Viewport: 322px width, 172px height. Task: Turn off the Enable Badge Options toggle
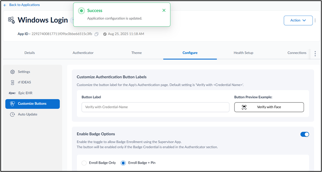click(305, 134)
